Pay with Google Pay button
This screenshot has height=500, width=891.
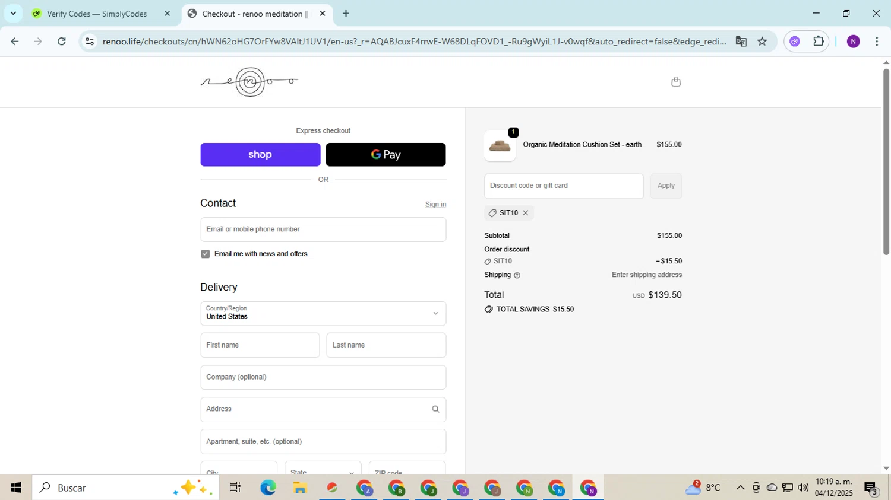click(x=386, y=155)
